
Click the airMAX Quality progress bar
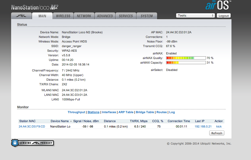point(186,58)
